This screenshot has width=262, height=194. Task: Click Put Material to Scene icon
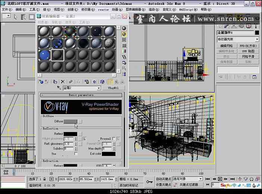[x=47, y=82]
